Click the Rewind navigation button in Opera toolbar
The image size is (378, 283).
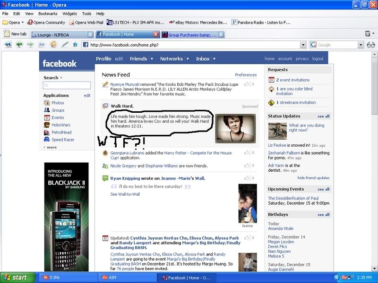click(8, 44)
